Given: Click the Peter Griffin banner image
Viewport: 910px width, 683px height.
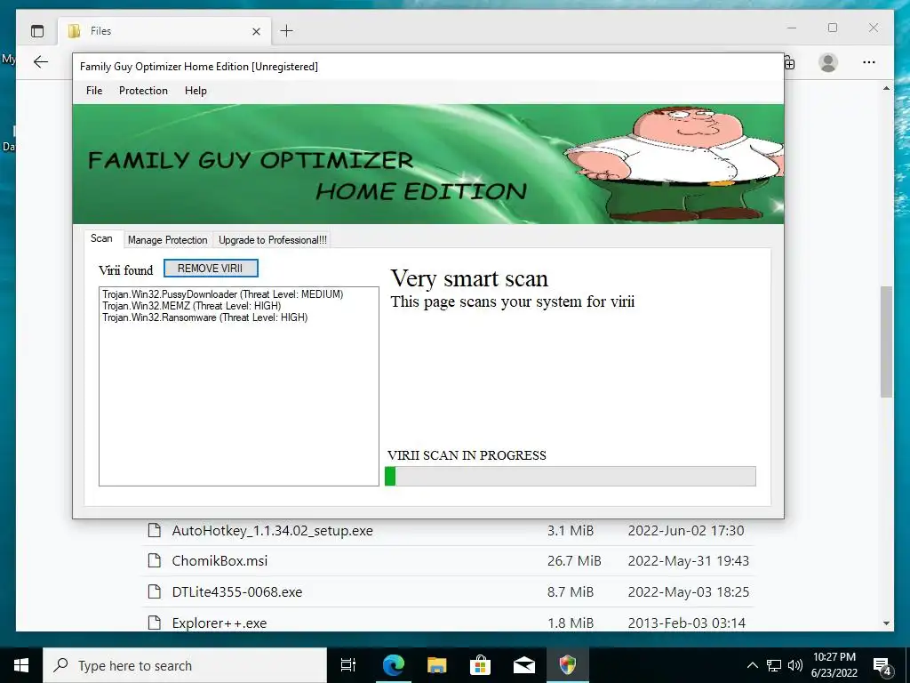Looking at the screenshot, I should pos(674,164).
